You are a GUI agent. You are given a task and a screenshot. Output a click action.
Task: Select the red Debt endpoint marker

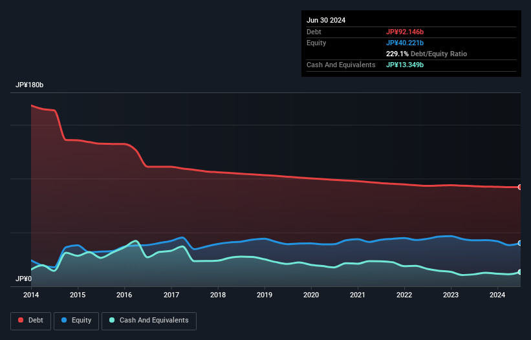(520, 187)
